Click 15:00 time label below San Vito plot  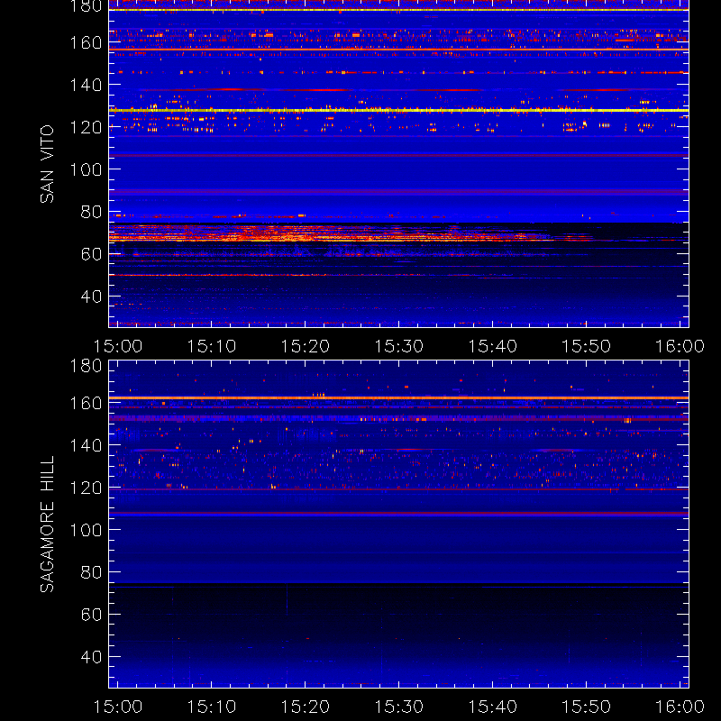pos(118,346)
